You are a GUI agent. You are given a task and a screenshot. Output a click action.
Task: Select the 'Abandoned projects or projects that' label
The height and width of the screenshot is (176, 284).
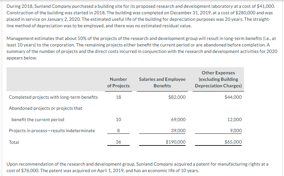(x=45, y=108)
